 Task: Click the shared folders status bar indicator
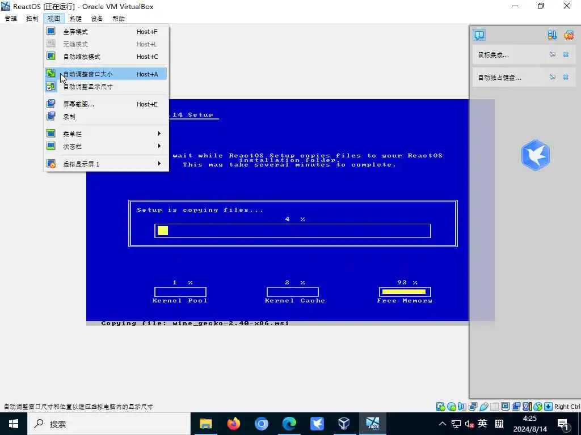coord(495,407)
